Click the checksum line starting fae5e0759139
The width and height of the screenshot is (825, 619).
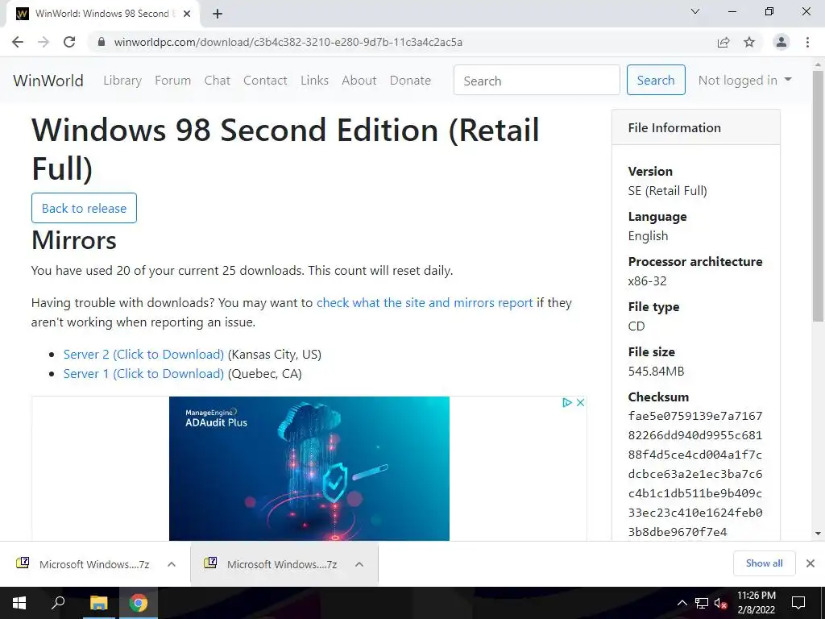coord(695,417)
